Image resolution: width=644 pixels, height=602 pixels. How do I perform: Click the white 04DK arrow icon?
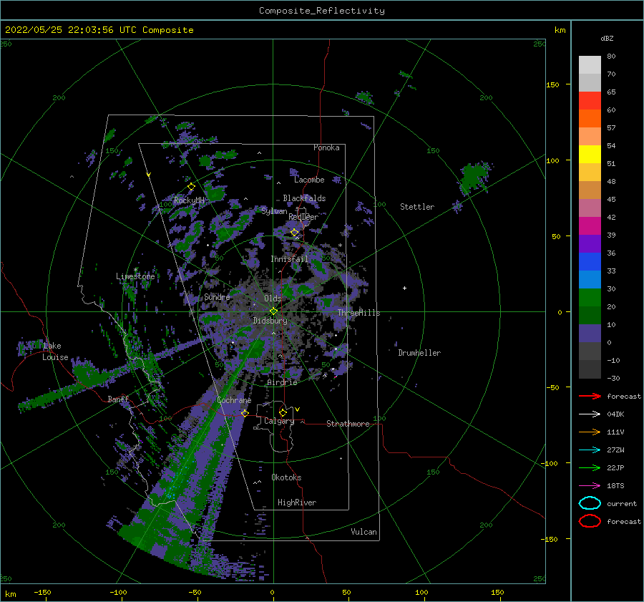590,414
